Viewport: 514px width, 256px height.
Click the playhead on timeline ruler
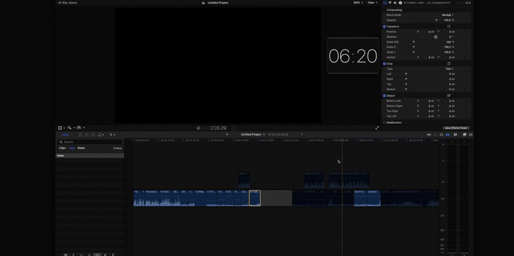point(343,140)
